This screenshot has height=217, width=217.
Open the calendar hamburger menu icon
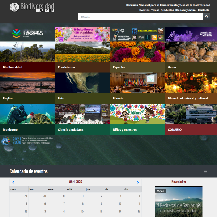[205, 172]
